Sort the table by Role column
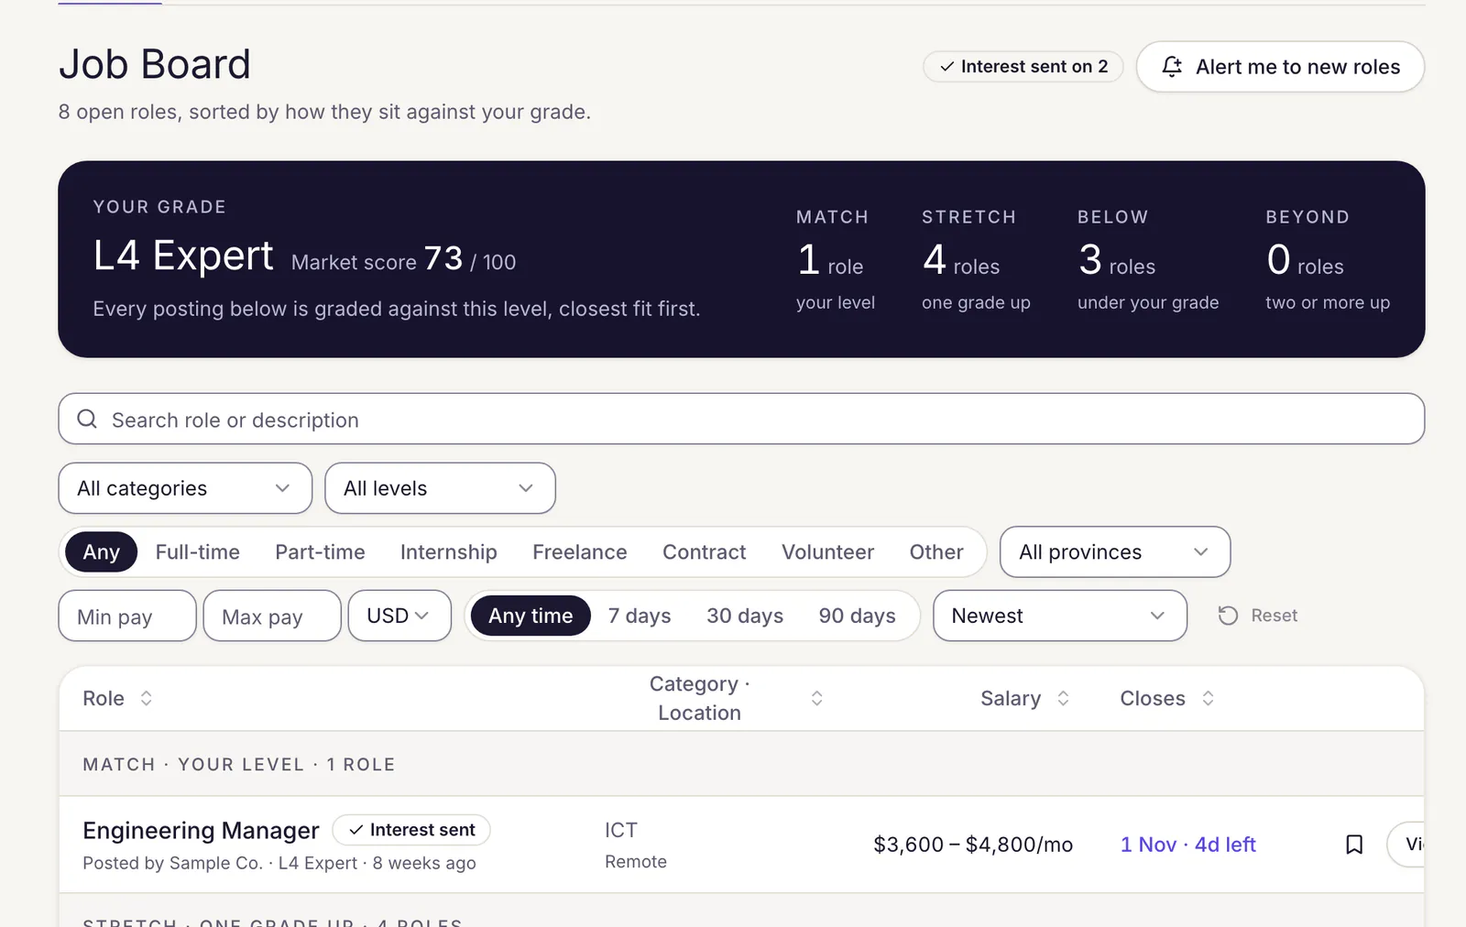 click(x=117, y=698)
